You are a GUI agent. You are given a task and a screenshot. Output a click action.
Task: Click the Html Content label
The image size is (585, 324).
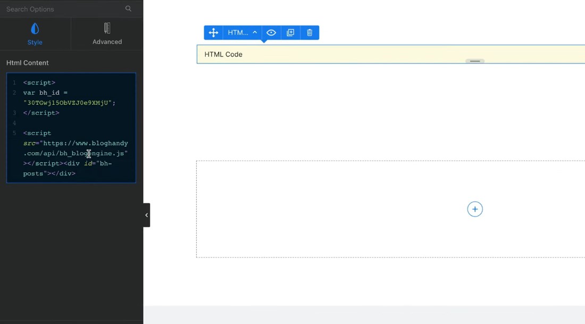coord(28,63)
